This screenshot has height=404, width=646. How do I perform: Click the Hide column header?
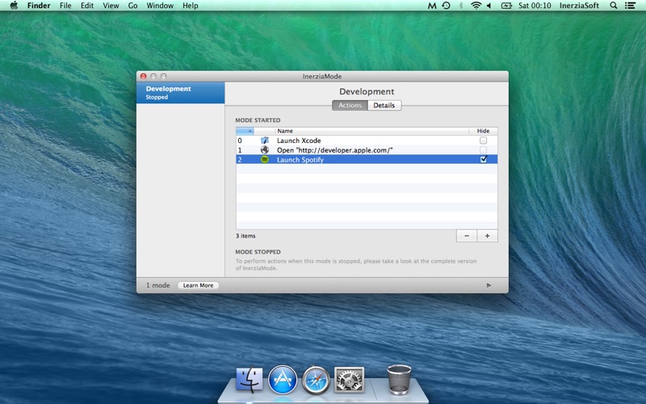tap(483, 131)
